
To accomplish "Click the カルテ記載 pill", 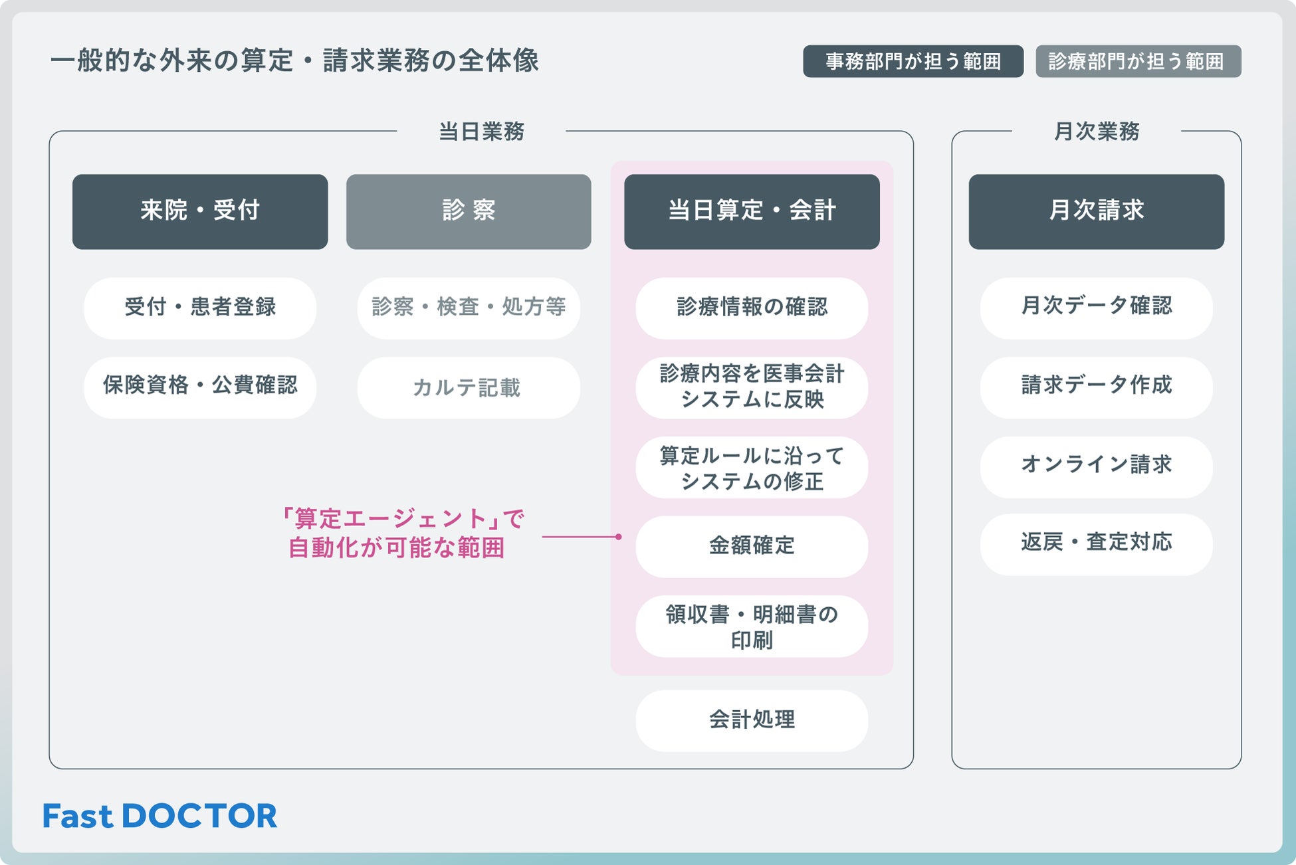I will pos(469,387).
